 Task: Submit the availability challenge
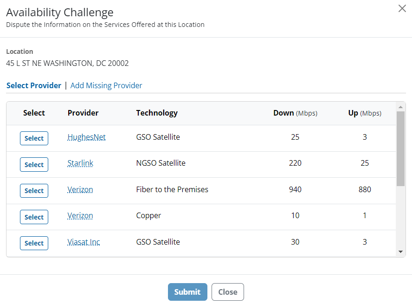(187, 292)
